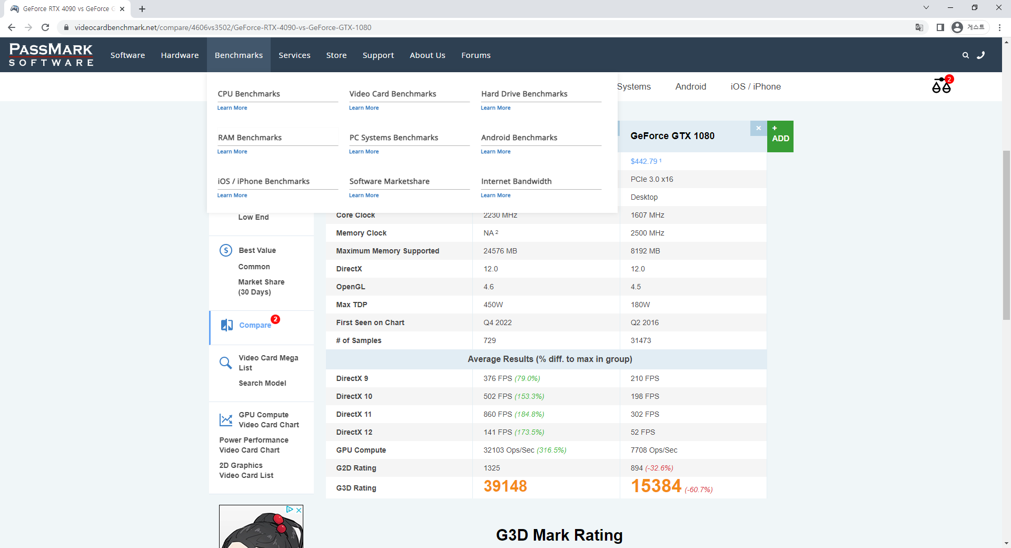This screenshot has height=548, width=1011.
Task: Open the Hardware menu
Action: (x=180, y=55)
